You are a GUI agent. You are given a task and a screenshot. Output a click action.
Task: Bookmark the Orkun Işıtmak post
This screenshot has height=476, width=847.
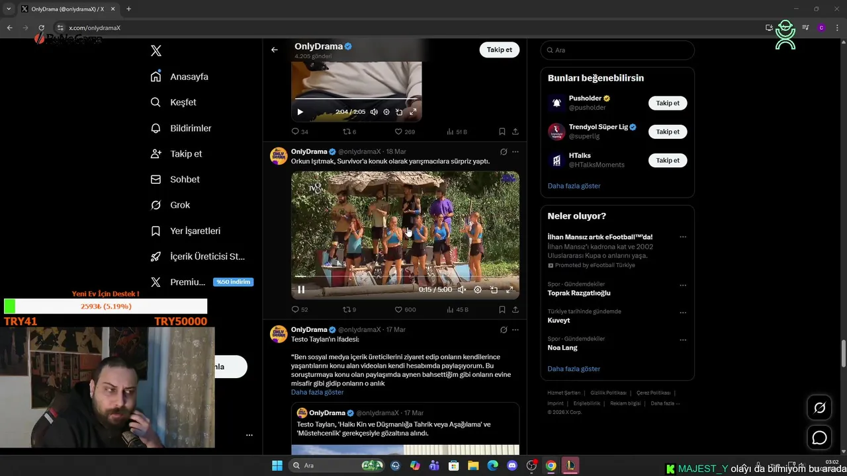(x=502, y=309)
